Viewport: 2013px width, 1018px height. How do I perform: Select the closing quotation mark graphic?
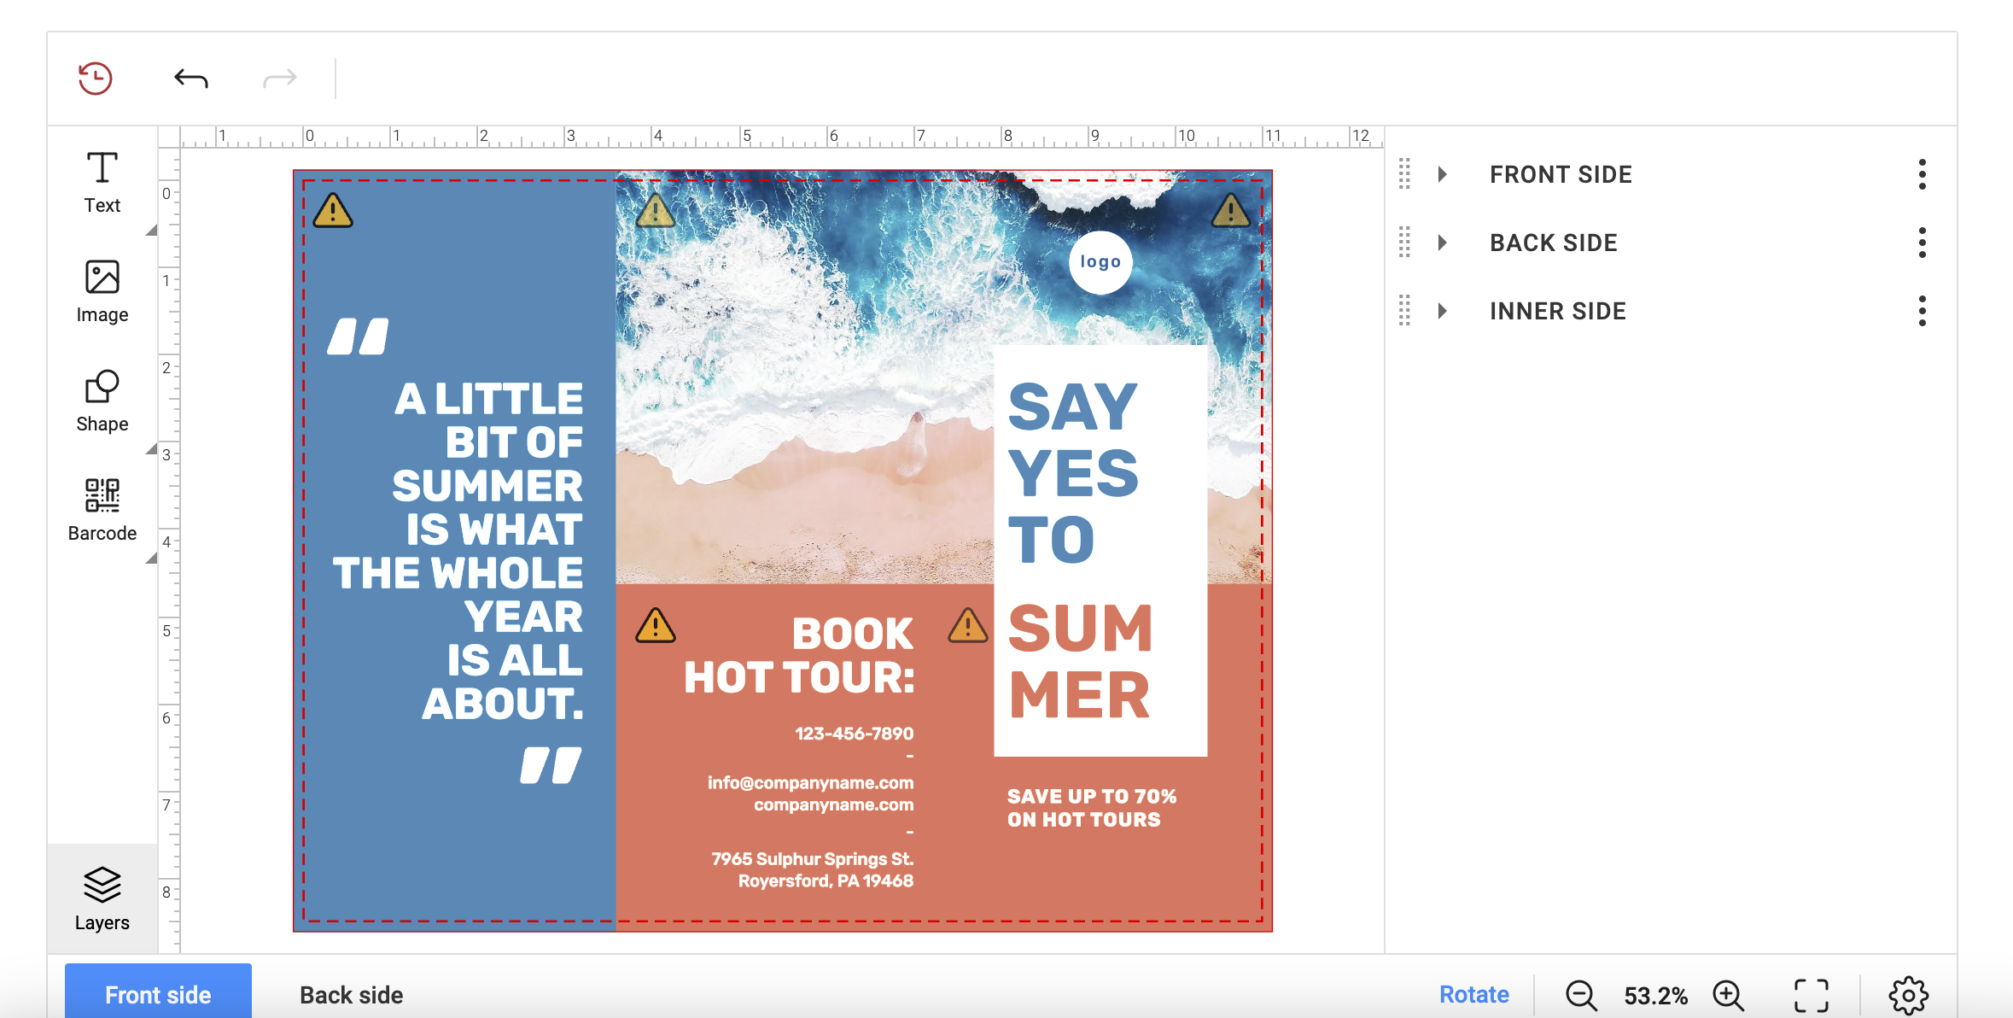point(551,765)
